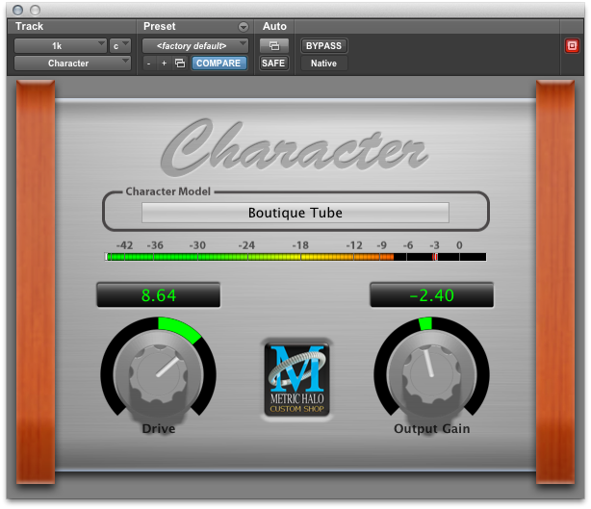Click the level meter bar
The width and height of the screenshot is (591, 509).
tap(295, 257)
